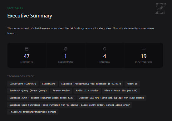This screenshot has width=172, height=121.
Task: Click the 47 endpoints count
Action: [27, 56]
